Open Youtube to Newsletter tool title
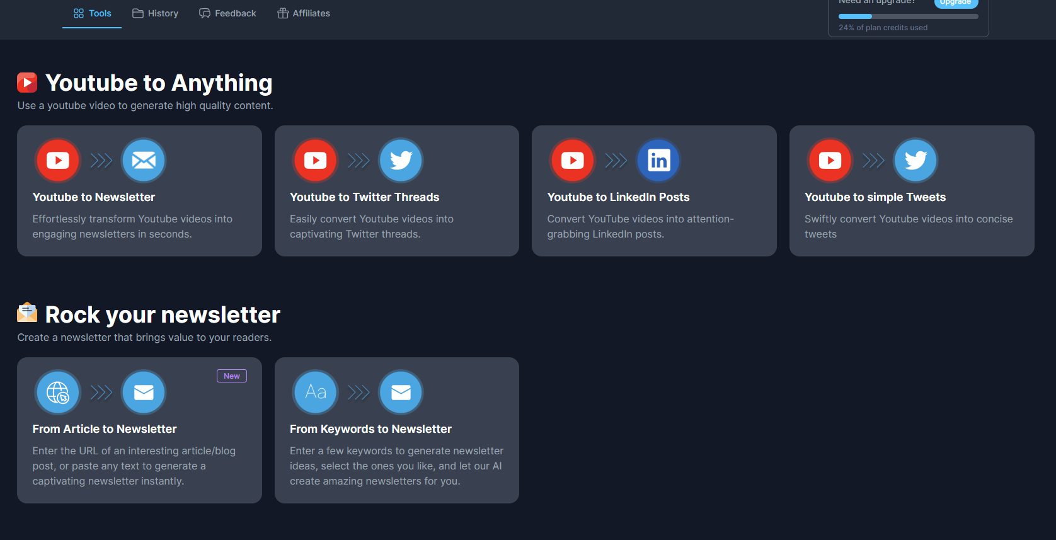Screen dimensions: 1056x540 [94, 197]
